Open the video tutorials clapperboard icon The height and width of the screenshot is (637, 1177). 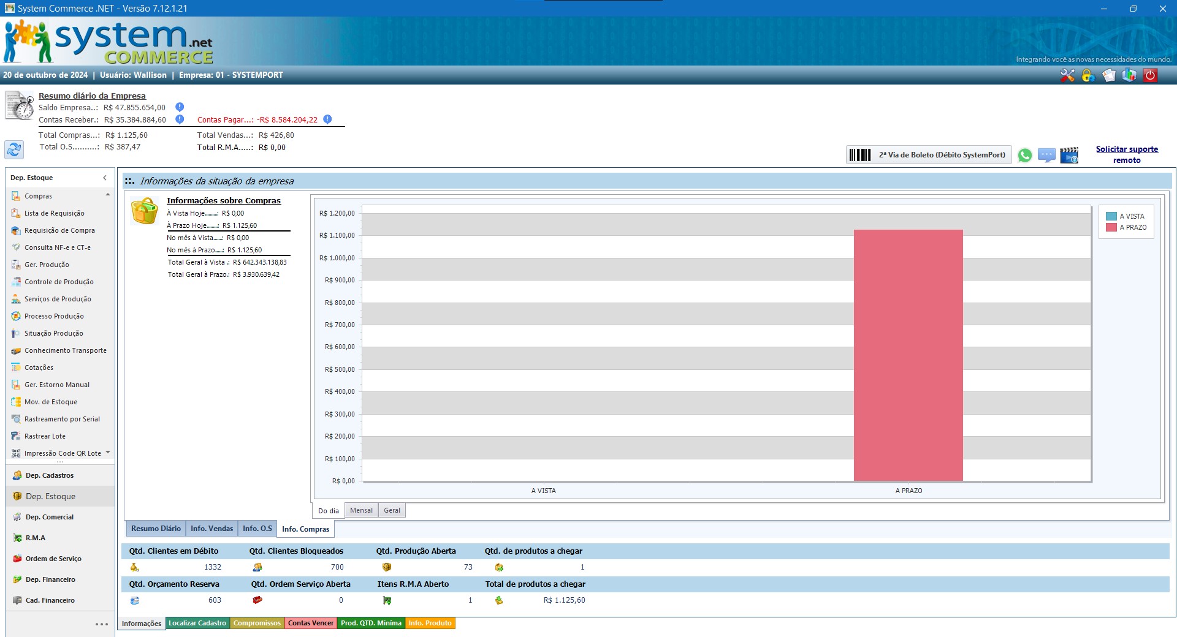coord(1069,155)
